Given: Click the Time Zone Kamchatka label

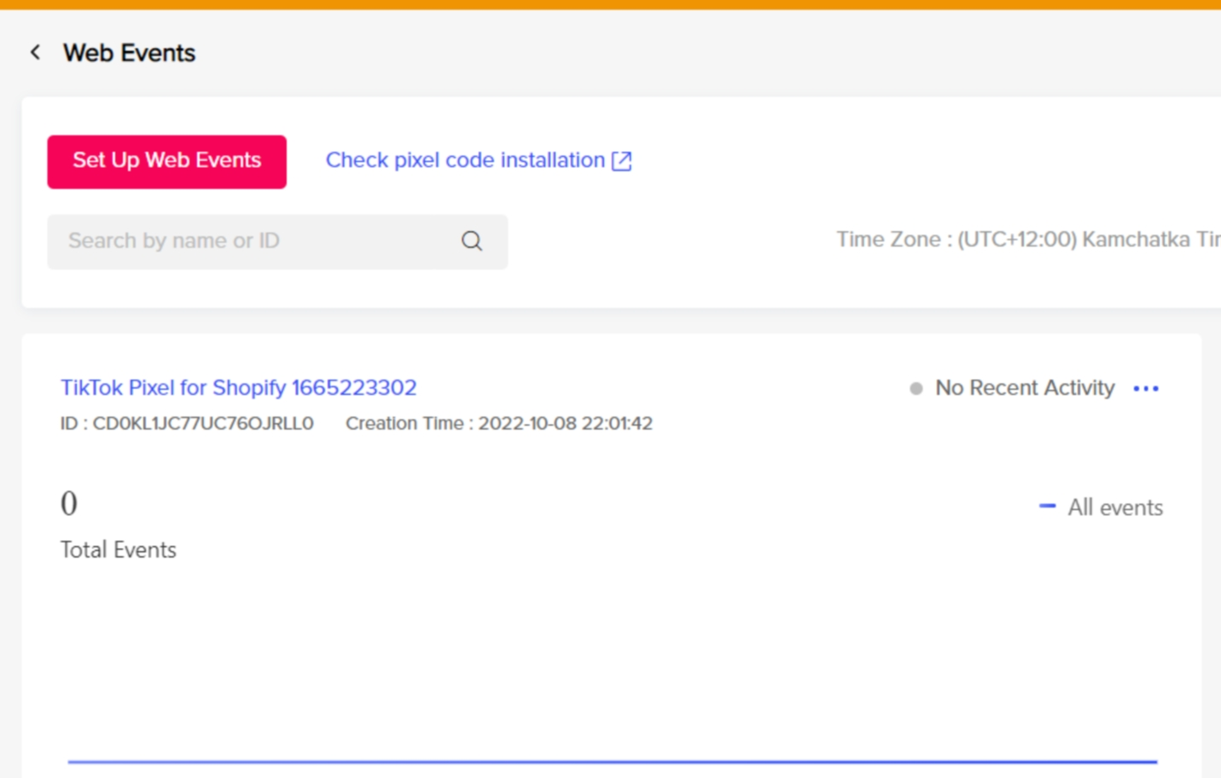Looking at the screenshot, I should [x=1028, y=240].
